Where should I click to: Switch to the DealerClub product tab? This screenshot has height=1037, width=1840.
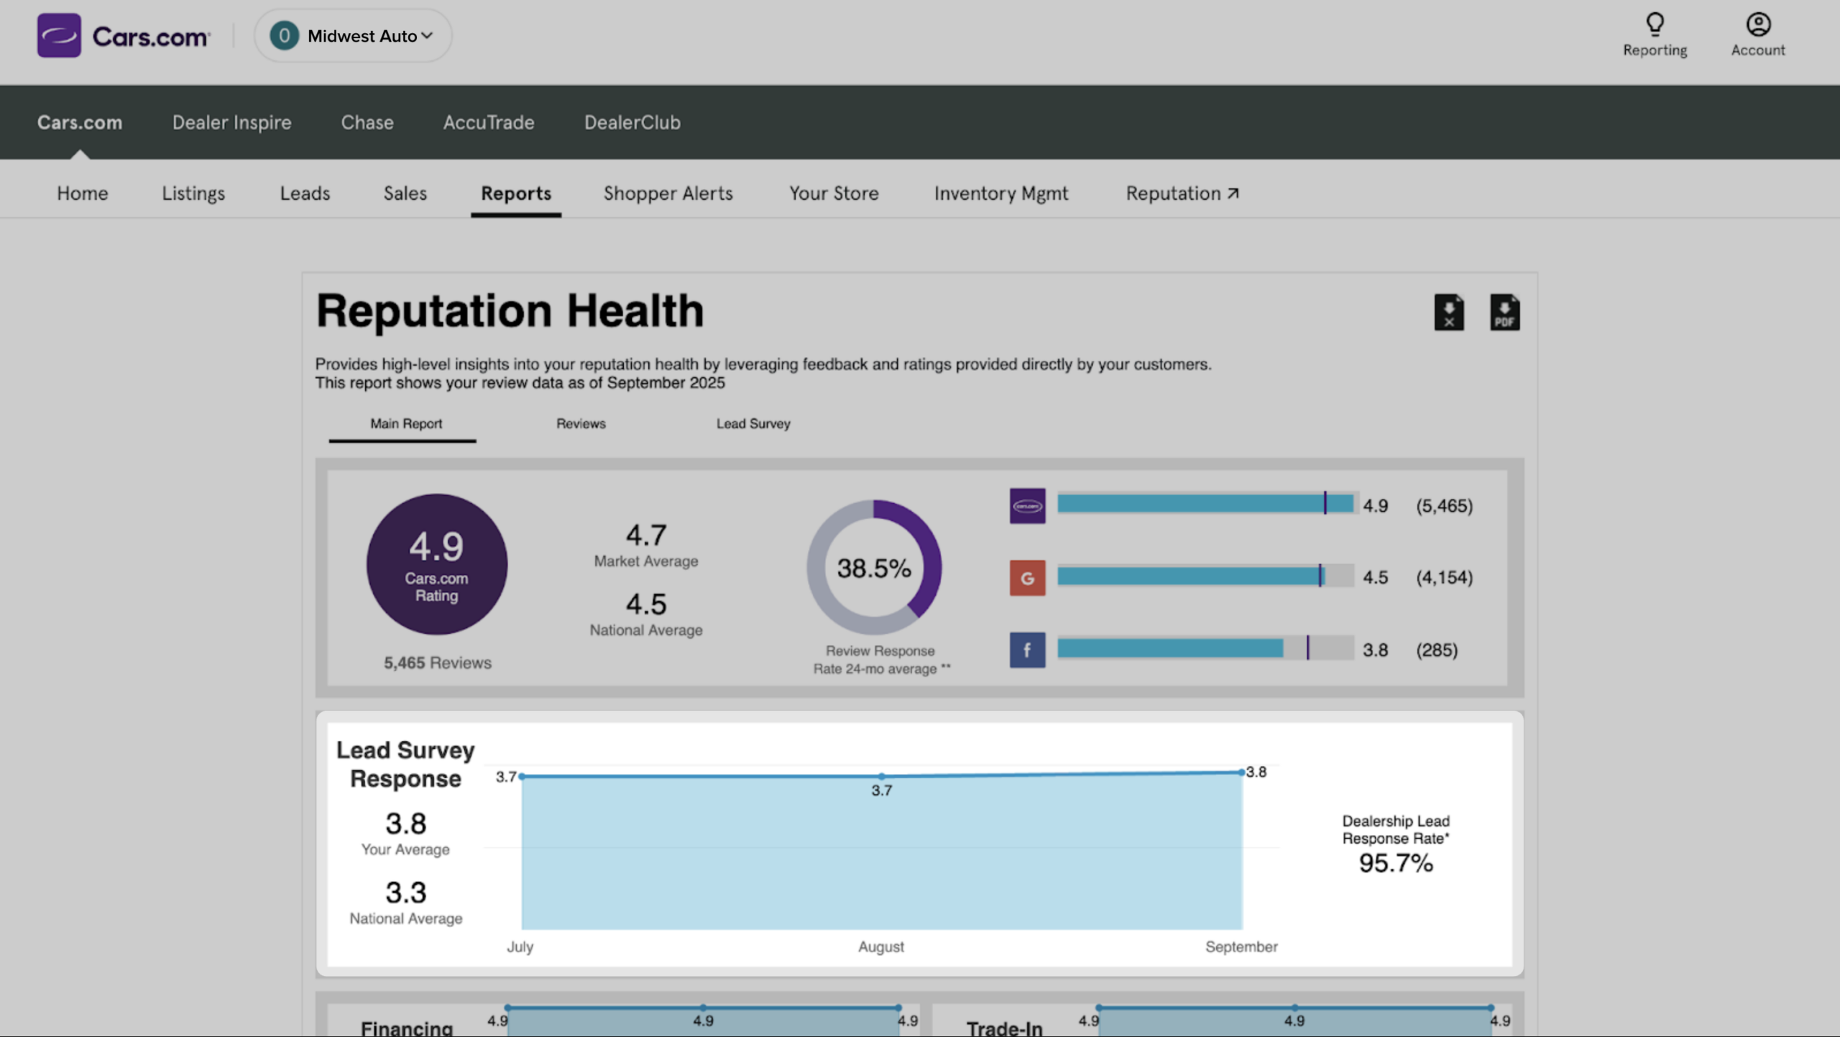pos(632,122)
